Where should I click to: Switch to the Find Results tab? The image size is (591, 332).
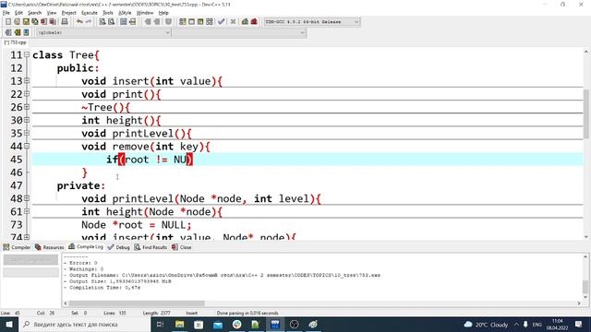(x=151, y=247)
